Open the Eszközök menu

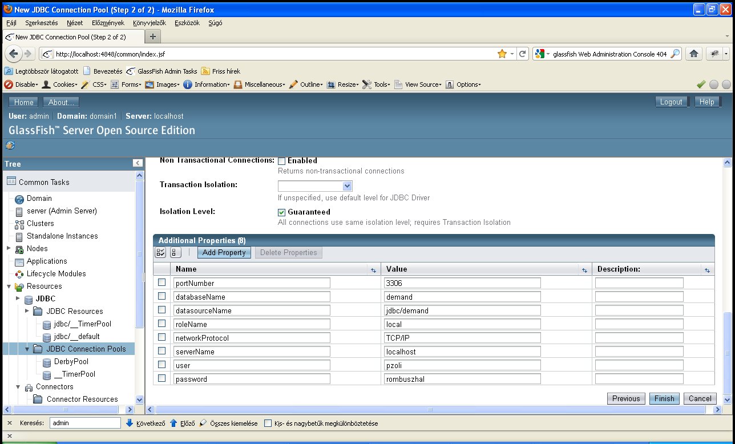pos(188,23)
